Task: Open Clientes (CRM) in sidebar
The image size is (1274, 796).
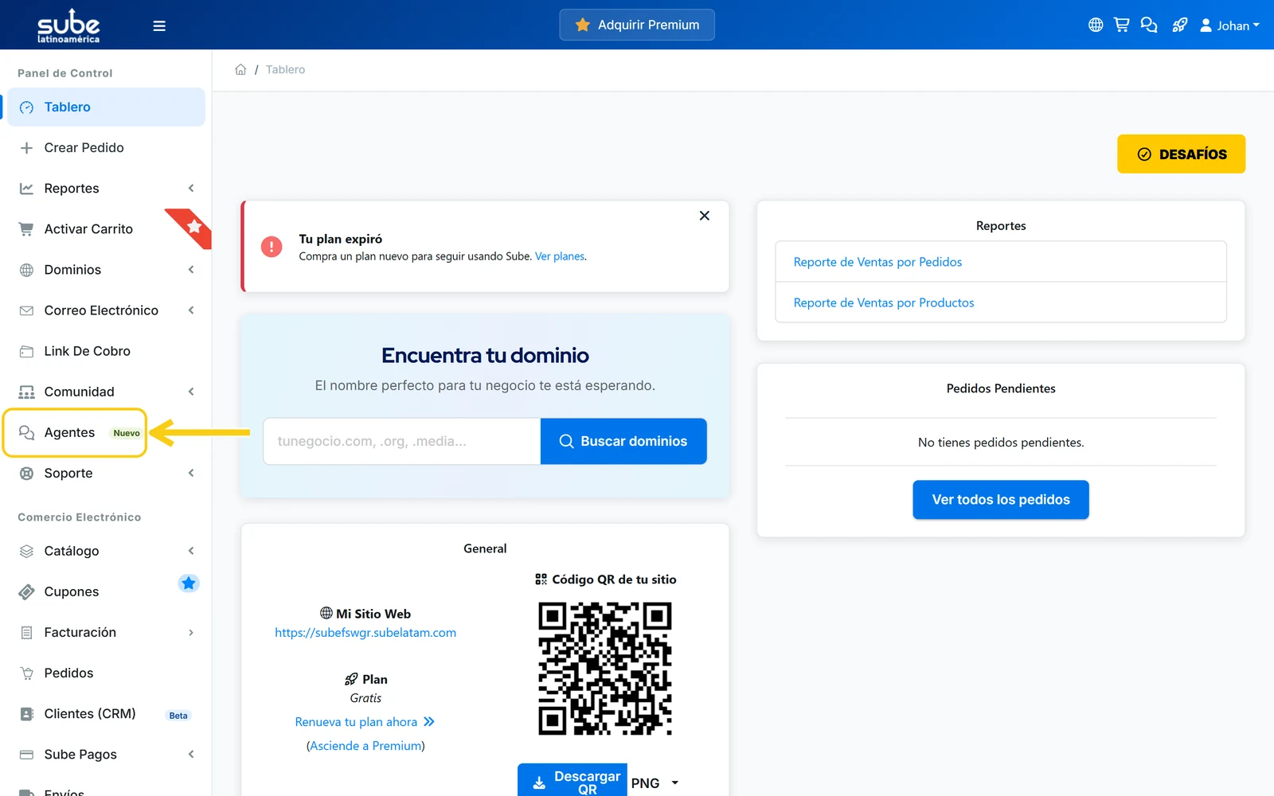Action: pos(106,713)
